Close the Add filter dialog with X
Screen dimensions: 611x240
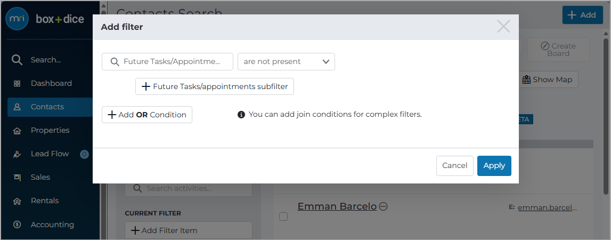503,27
